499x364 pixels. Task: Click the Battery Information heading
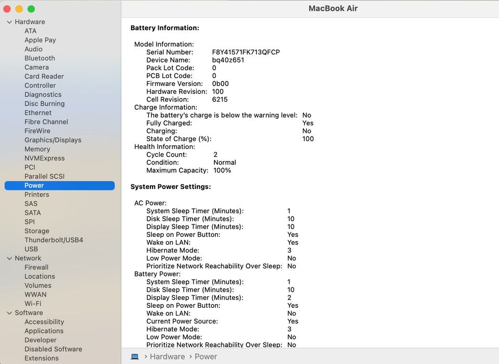point(165,28)
